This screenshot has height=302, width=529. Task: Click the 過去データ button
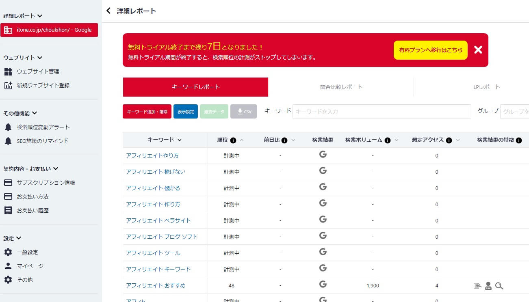click(x=214, y=112)
